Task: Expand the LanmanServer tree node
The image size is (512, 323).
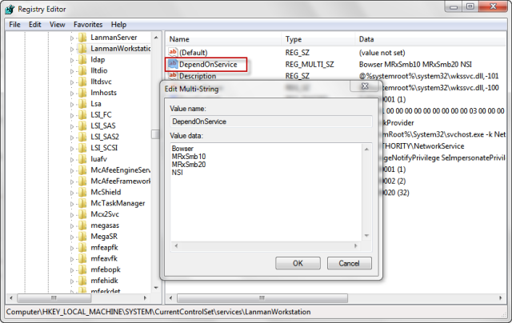Action: (73, 38)
